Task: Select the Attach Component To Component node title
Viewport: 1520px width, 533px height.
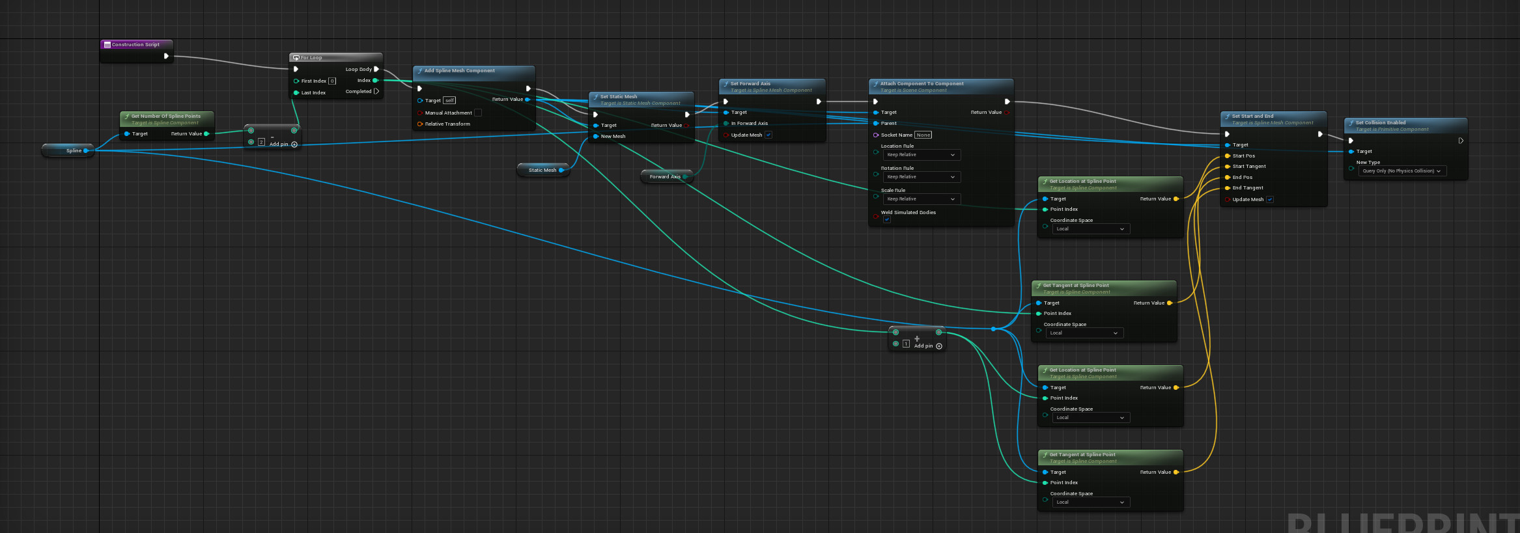Action: tap(922, 83)
